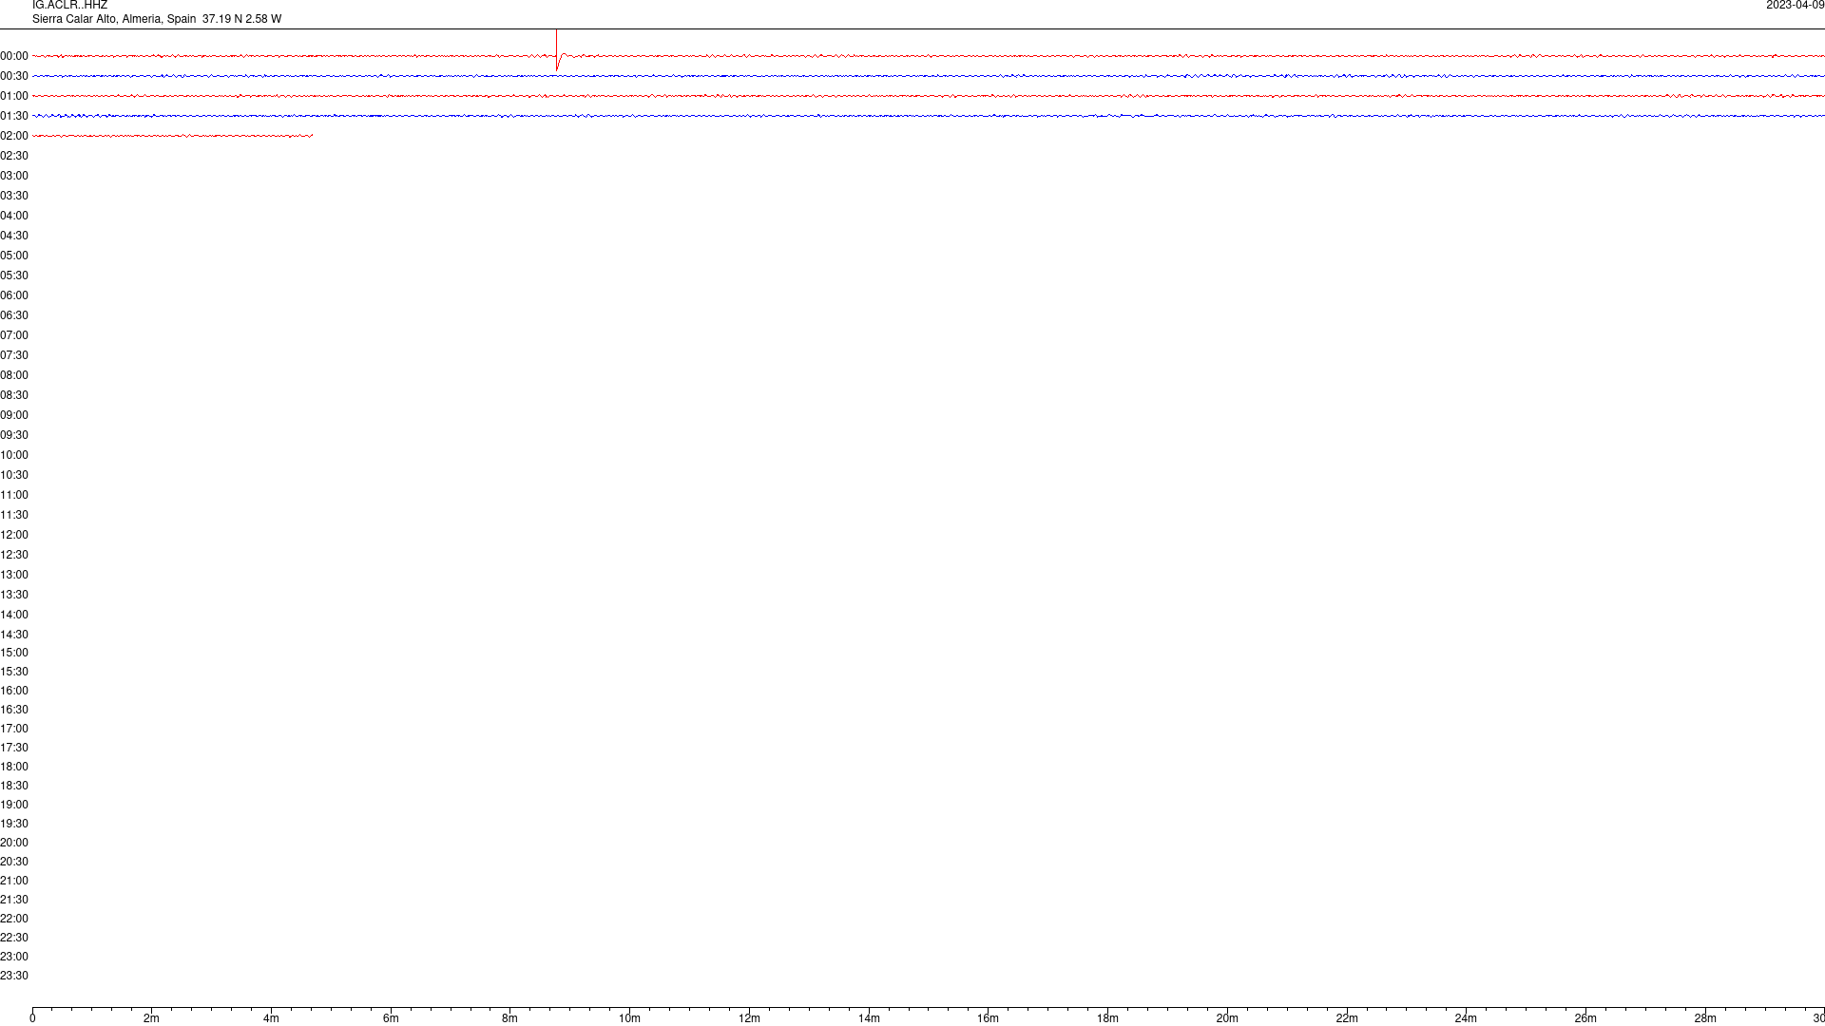This screenshot has height=1026, width=1825.
Task: Select the 12:00 row time label
Action: (14, 535)
